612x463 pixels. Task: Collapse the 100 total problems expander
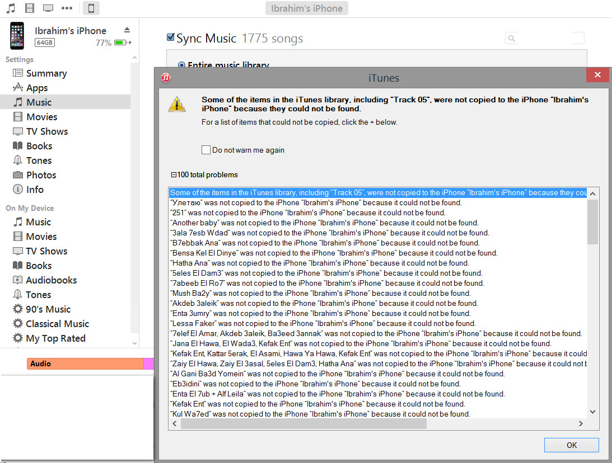(173, 174)
